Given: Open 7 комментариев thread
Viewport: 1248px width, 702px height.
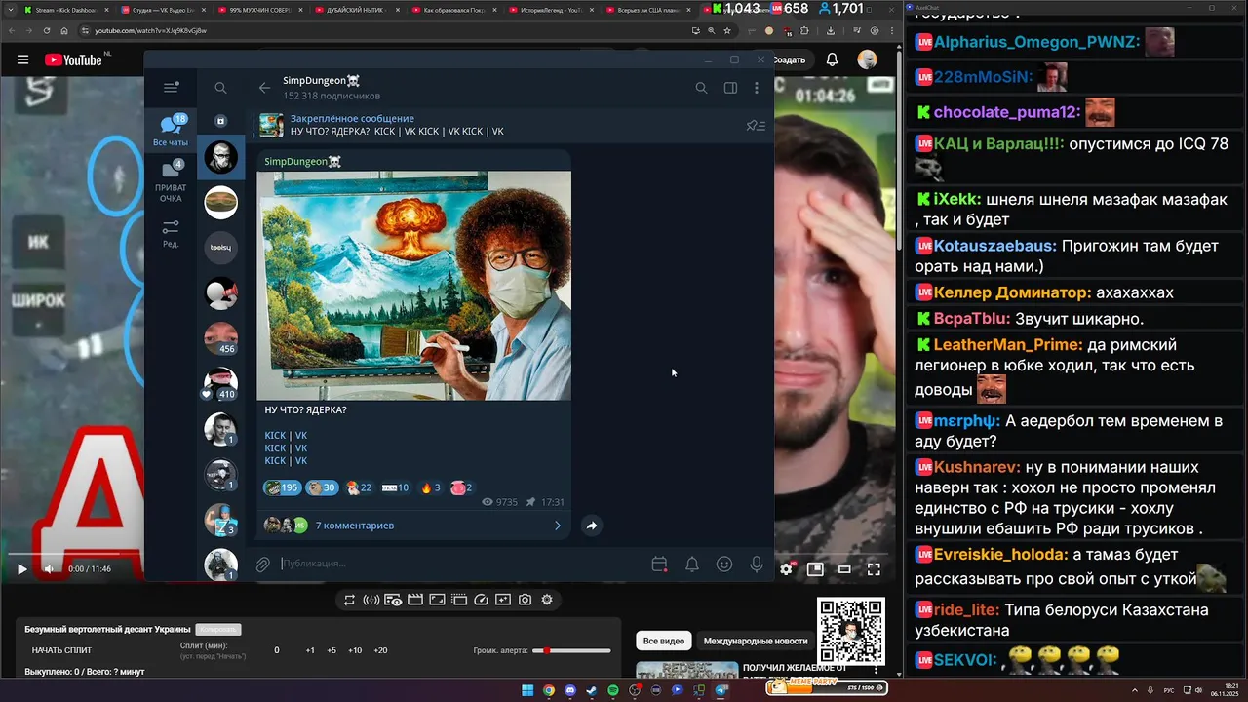Looking at the screenshot, I should point(413,526).
